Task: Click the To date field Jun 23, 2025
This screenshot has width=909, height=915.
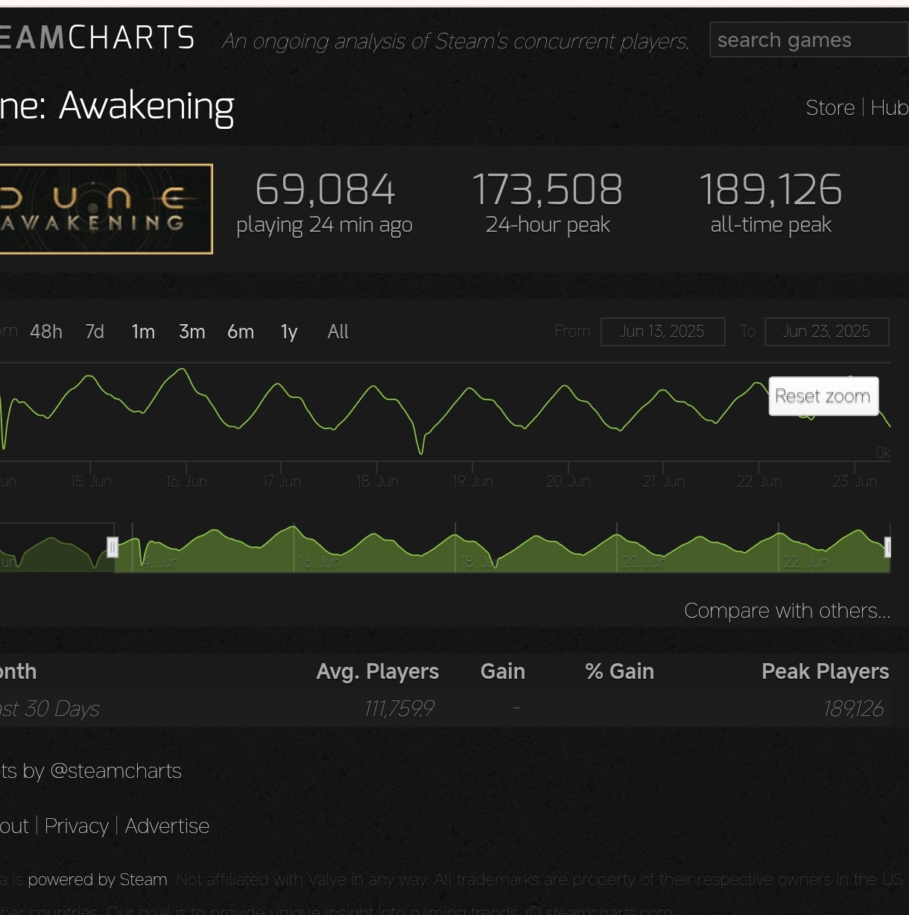Action: (x=826, y=332)
